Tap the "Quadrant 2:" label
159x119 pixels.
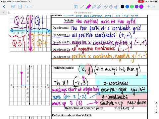pyautogui.click(x=61, y=42)
